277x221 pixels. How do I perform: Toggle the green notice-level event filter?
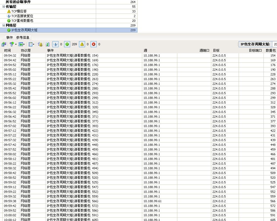tap(67, 44)
